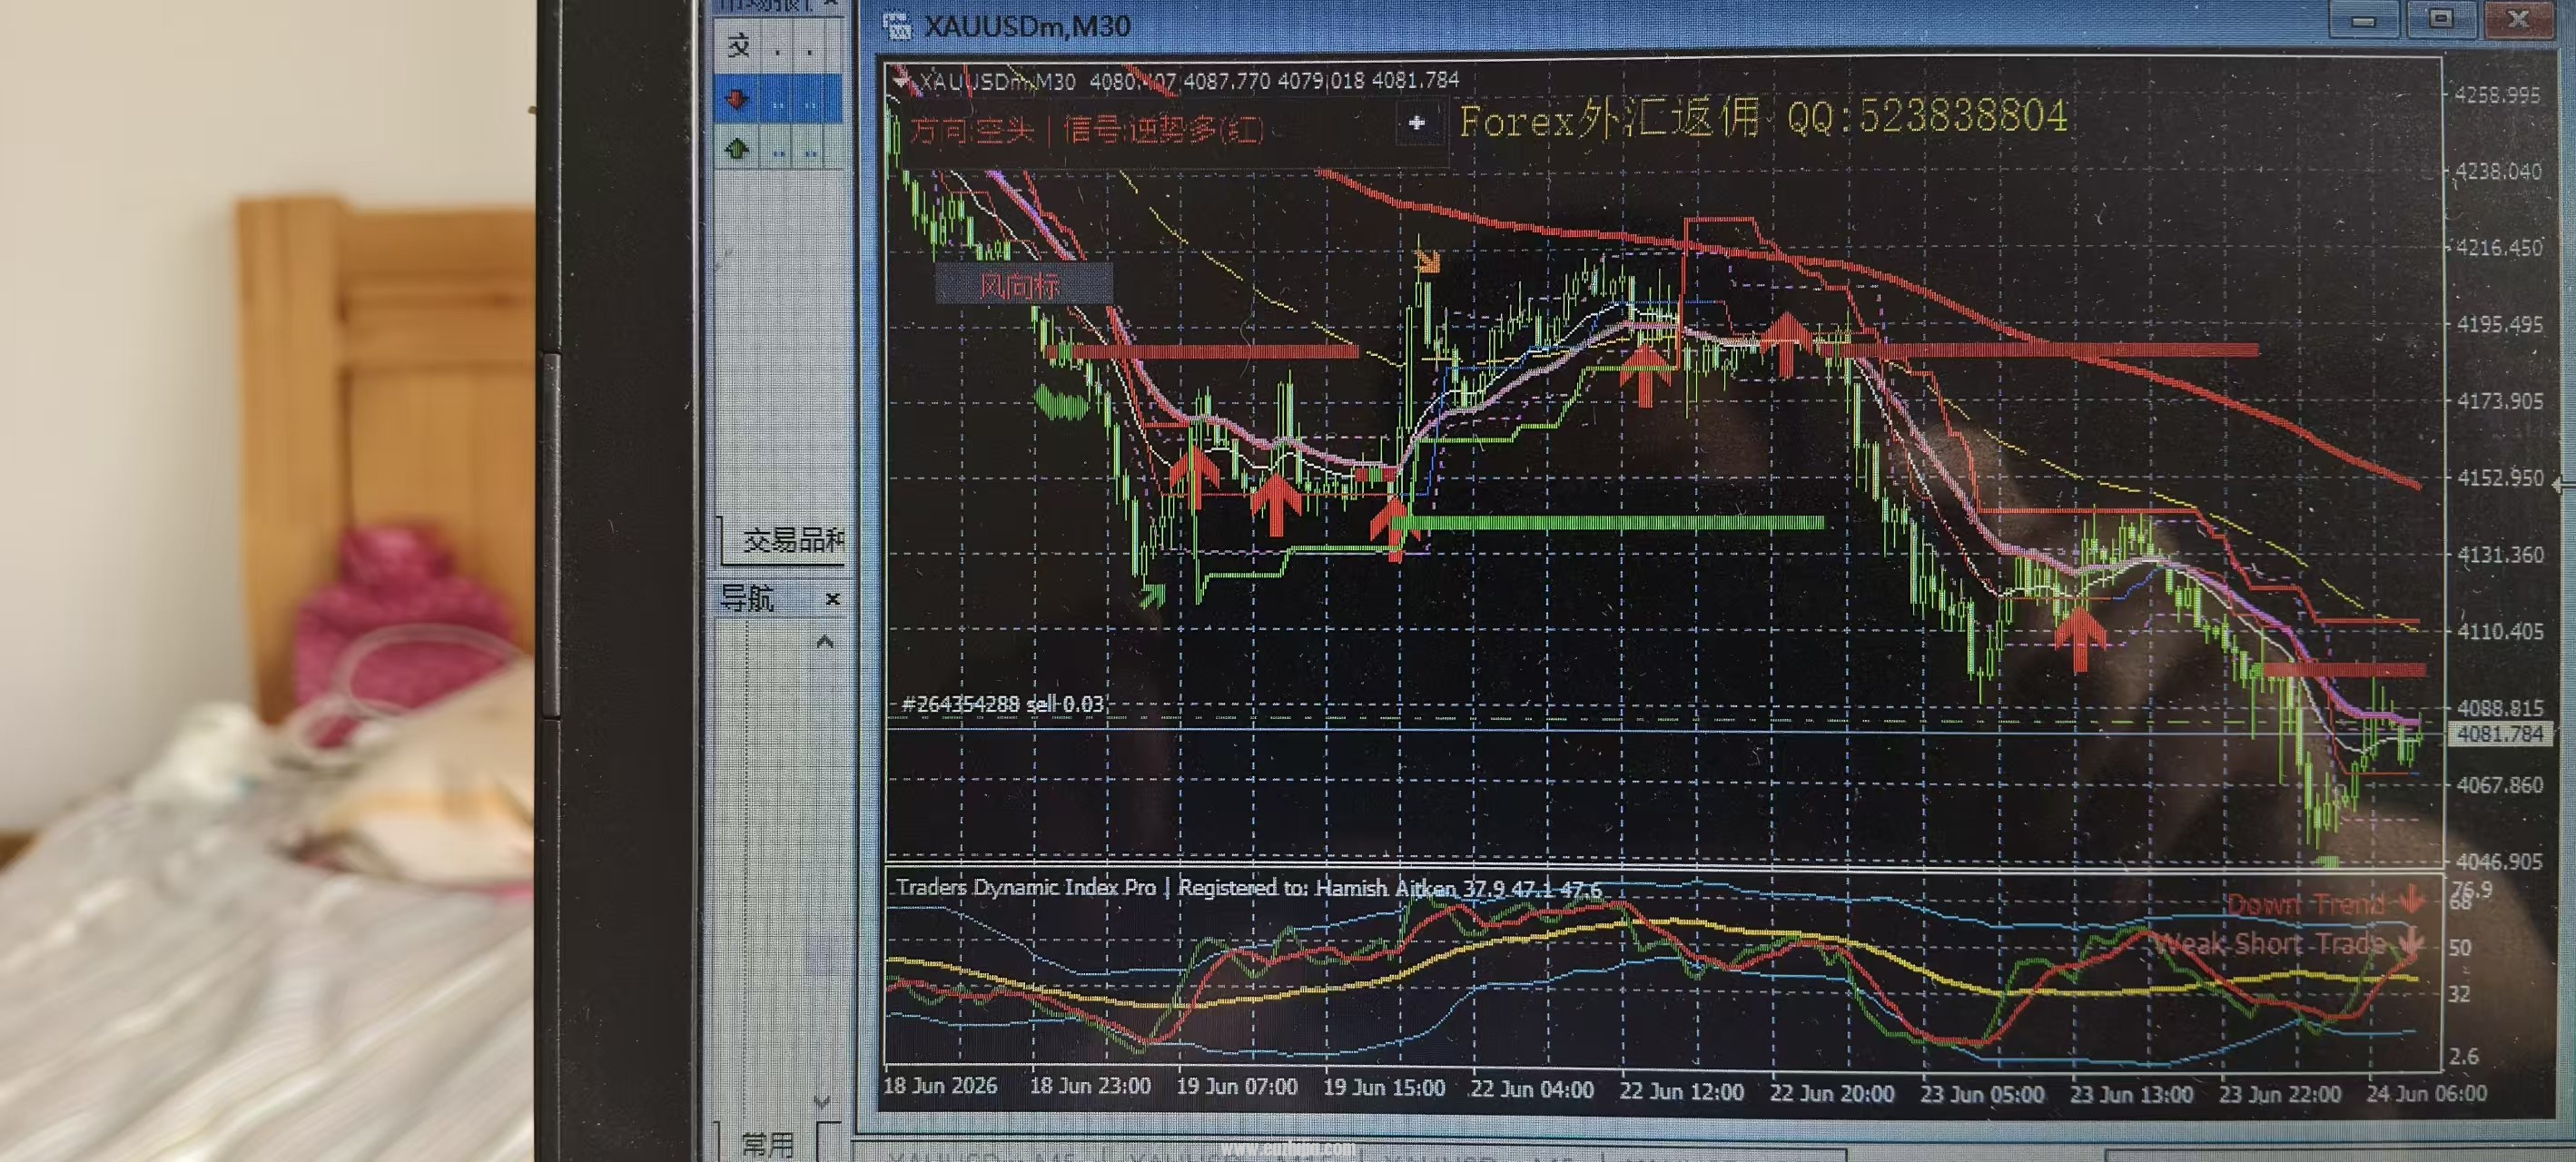Click the 4258.995 price axis label
This screenshot has height=1162, width=2576.
(x=2498, y=95)
